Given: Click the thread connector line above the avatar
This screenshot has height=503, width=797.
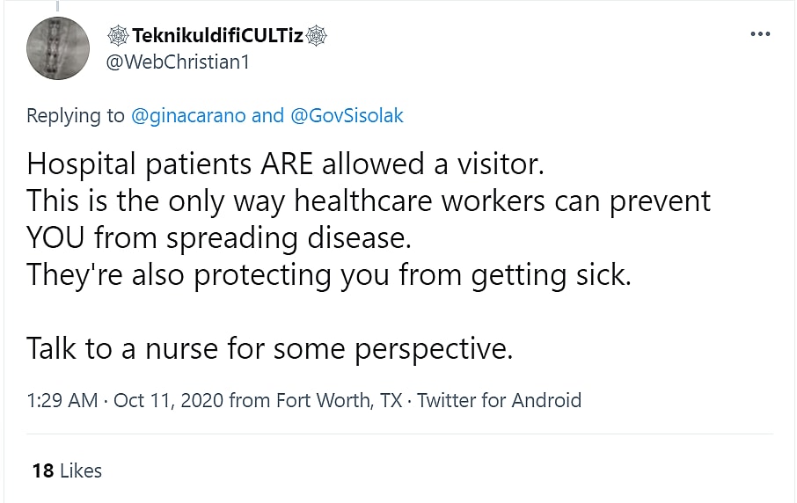Looking at the screenshot, I should click(57, 6).
